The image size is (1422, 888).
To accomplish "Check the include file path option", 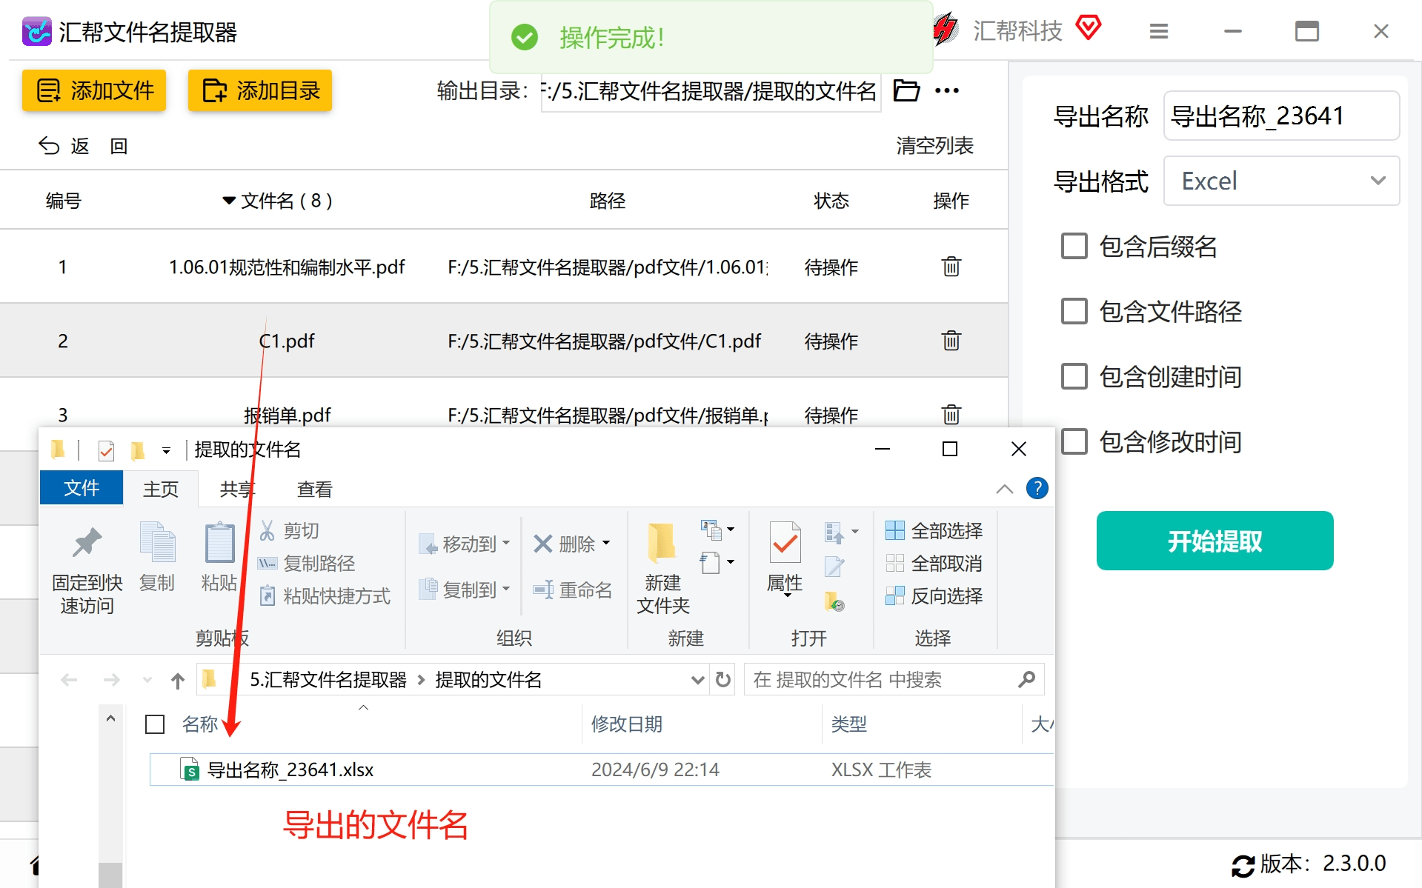I will click(1074, 311).
